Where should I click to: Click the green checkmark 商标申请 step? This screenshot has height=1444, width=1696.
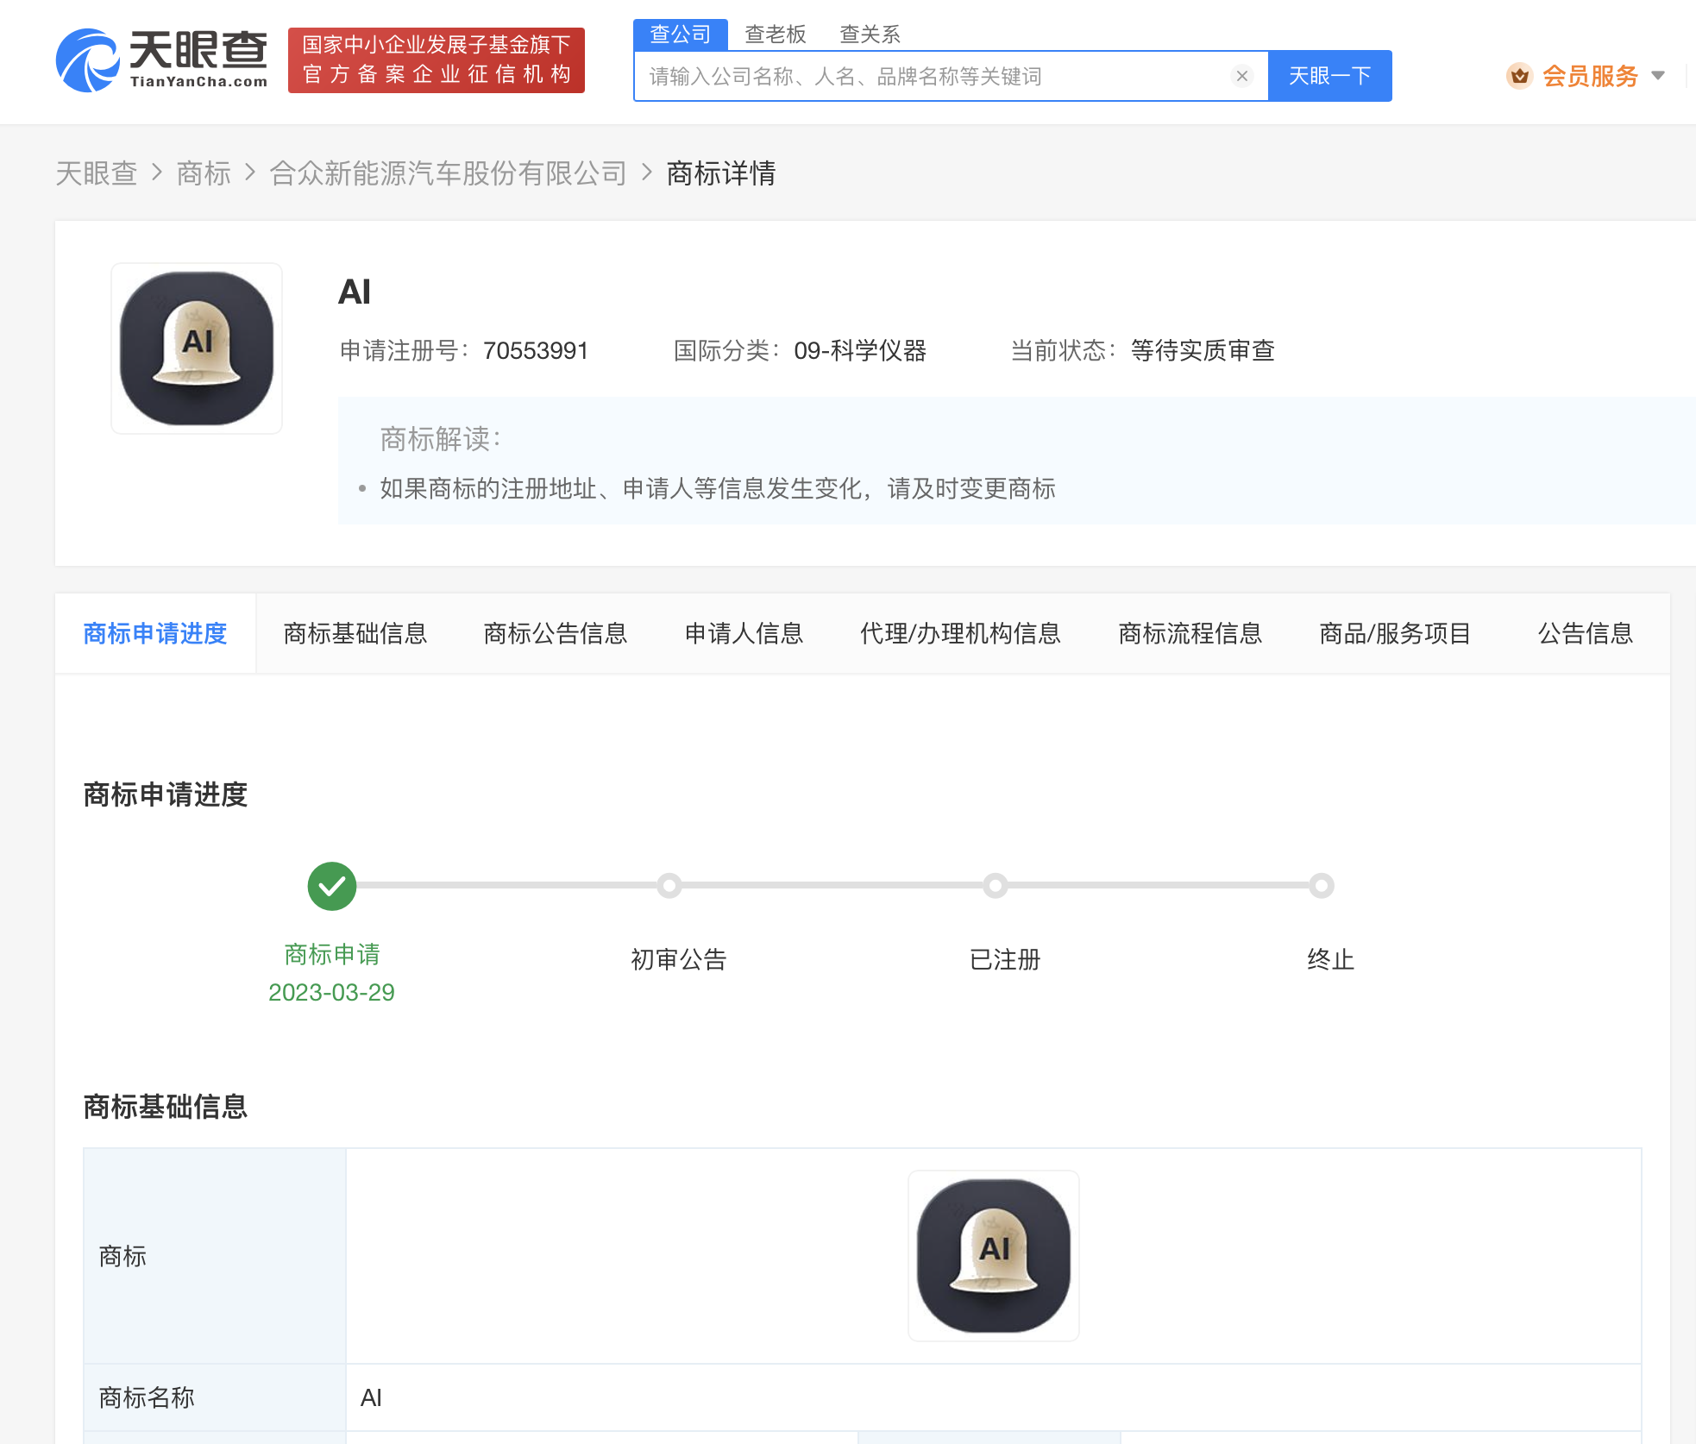pos(332,886)
